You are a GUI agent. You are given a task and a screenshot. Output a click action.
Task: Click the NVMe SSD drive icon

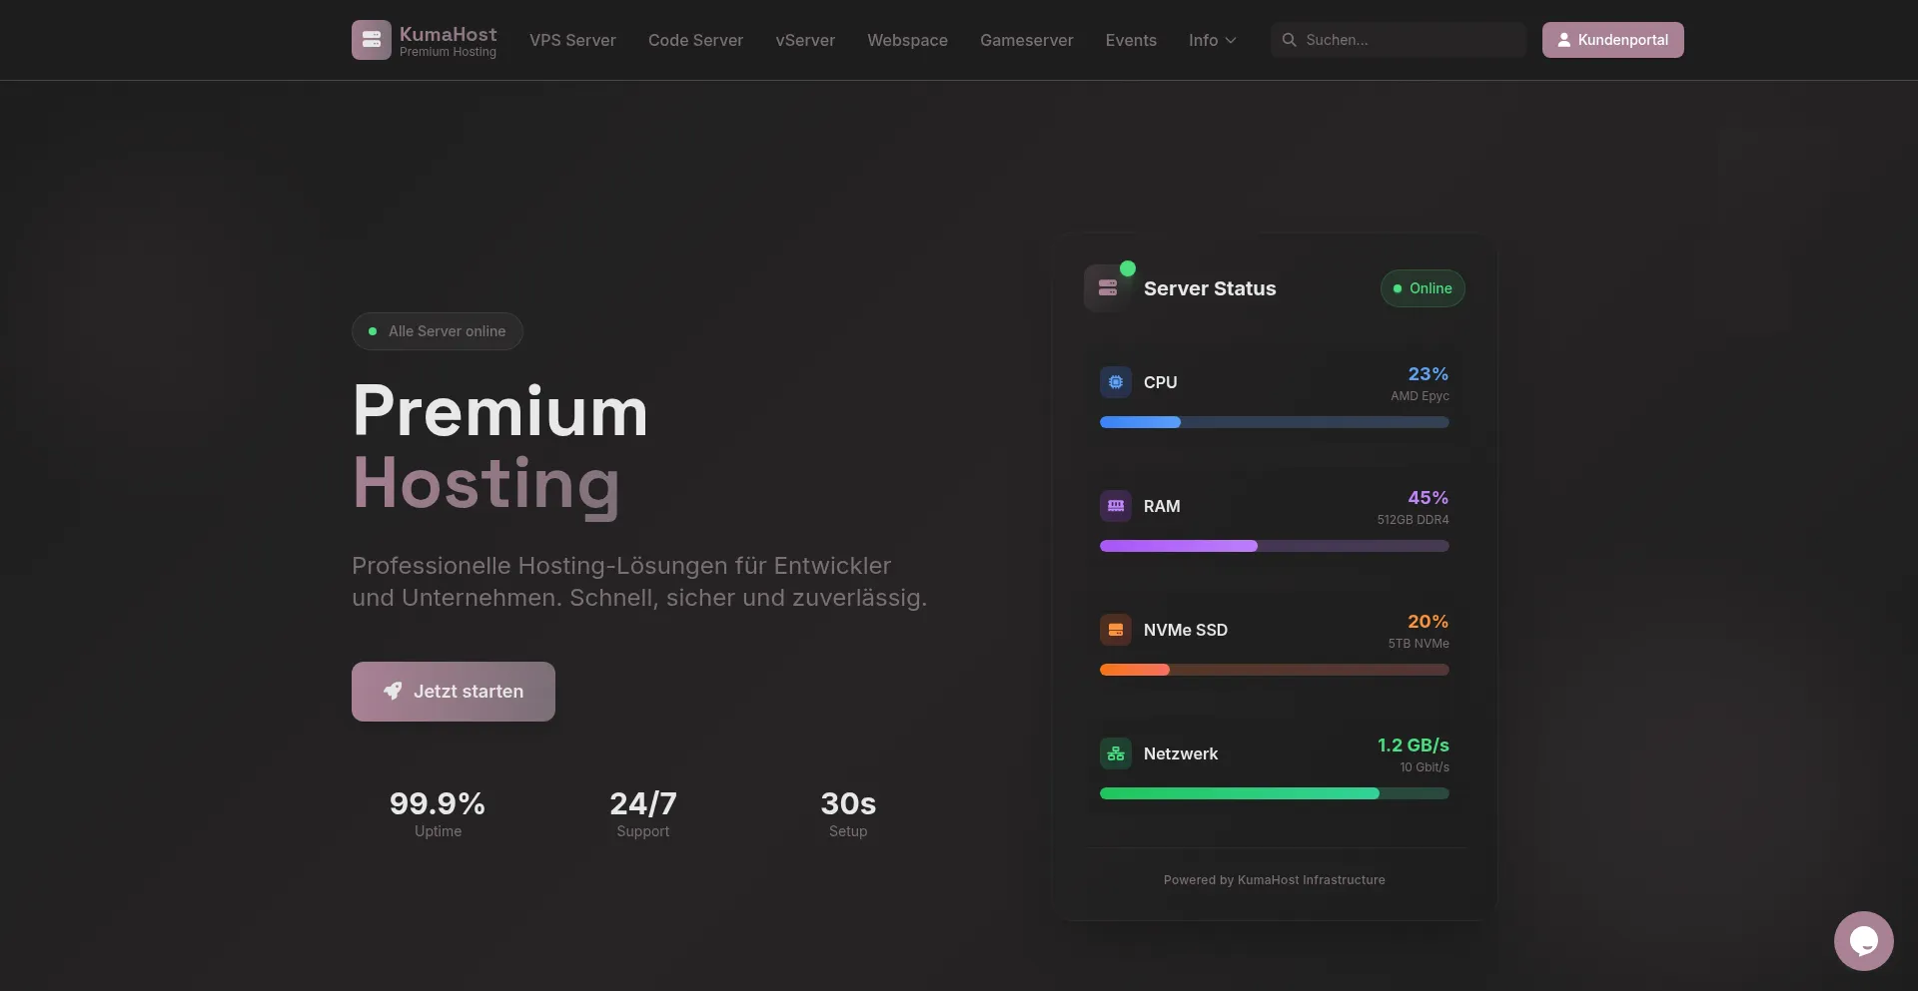tap(1116, 630)
